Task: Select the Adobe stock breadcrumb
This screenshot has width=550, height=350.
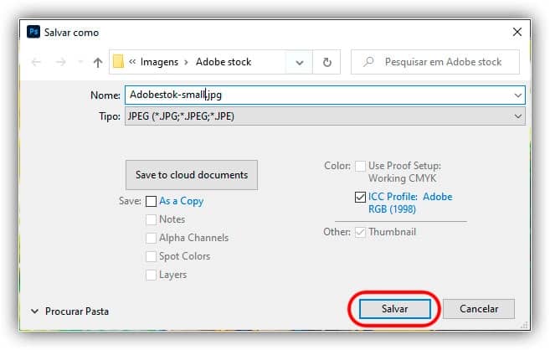Action: pos(224,62)
